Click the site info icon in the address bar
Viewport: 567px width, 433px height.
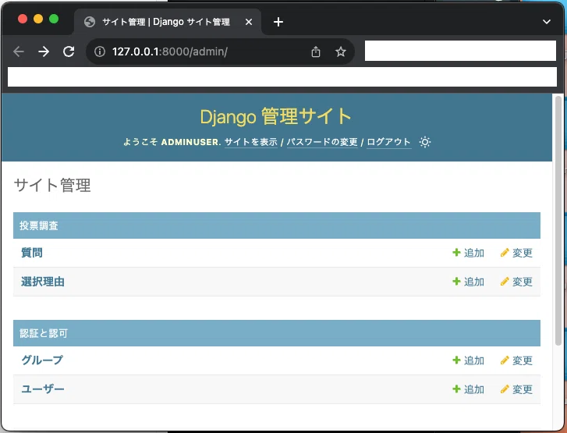(100, 51)
